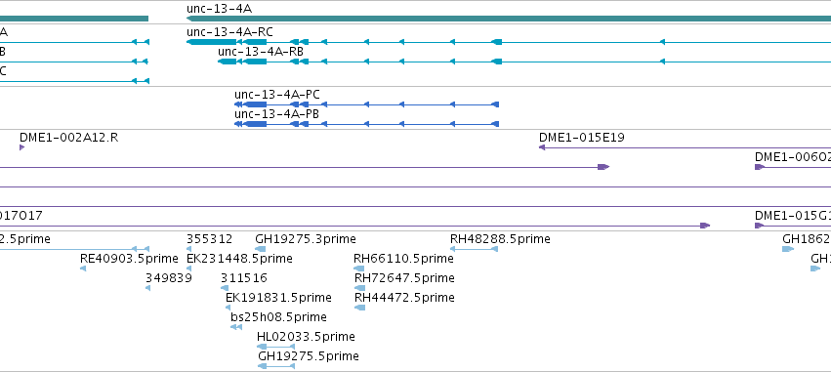Click the bs25h08.5prime double arrow glyph

(x=236, y=327)
